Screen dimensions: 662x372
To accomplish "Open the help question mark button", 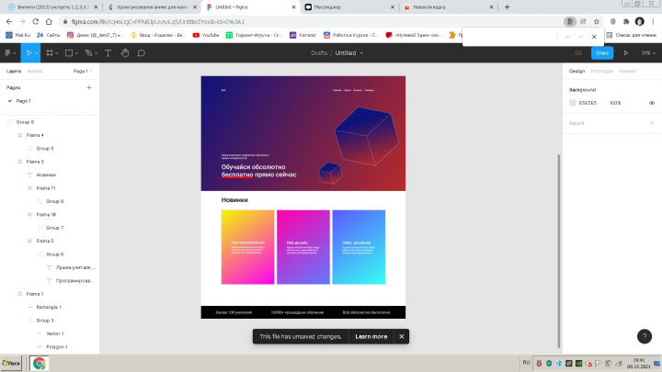I will click(x=645, y=336).
